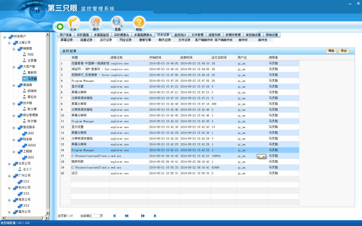The height and width of the screenshot is (226, 362).
Task: Select user 段瑞祥 in tree
Action: point(32,91)
